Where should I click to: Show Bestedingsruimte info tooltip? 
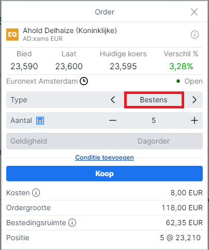[x=72, y=223]
